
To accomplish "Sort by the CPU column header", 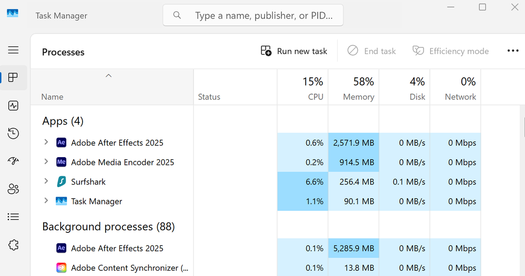I will 302,88.
